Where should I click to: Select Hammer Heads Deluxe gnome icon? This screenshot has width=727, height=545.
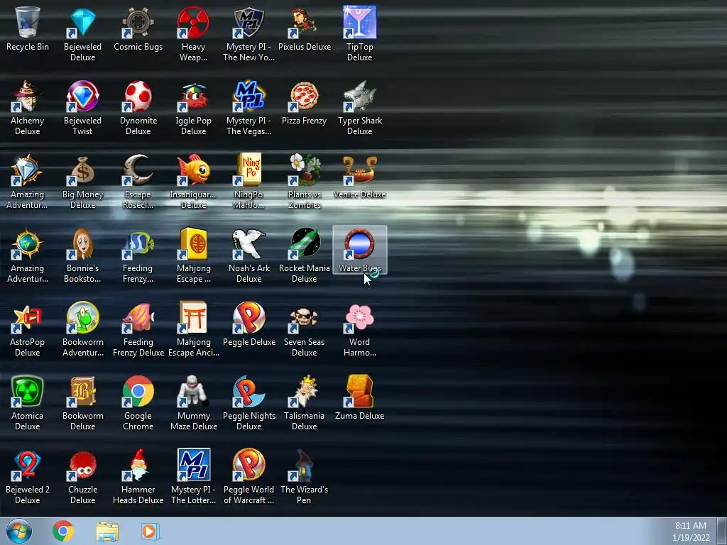(138, 465)
